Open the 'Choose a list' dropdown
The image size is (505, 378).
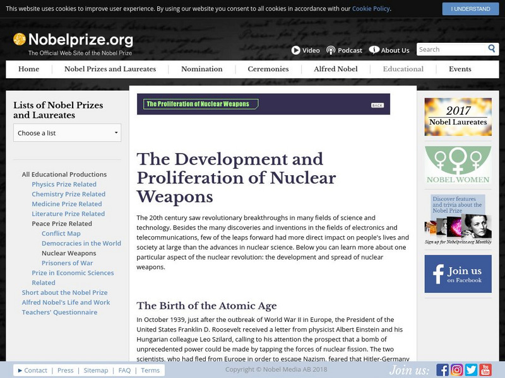pyautogui.click(x=67, y=133)
